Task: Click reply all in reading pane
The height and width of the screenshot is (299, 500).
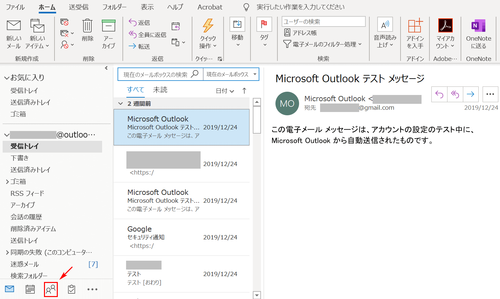Action: pyautogui.click(x=455, y=94)
